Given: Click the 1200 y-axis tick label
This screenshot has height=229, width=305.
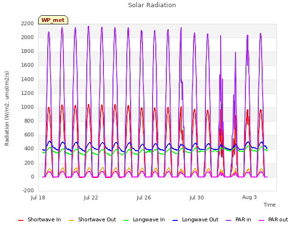Looking at the screenshot, I should pyautogui.click(x=28, y=94).
